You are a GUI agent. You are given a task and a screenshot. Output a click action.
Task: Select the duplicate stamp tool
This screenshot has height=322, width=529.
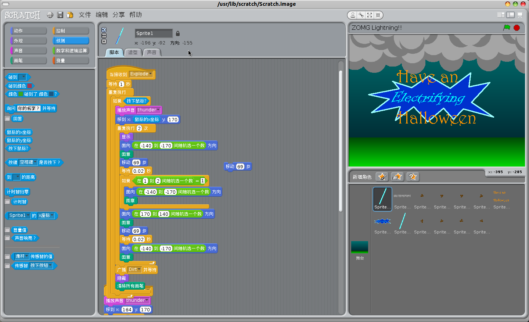[353, 15]
